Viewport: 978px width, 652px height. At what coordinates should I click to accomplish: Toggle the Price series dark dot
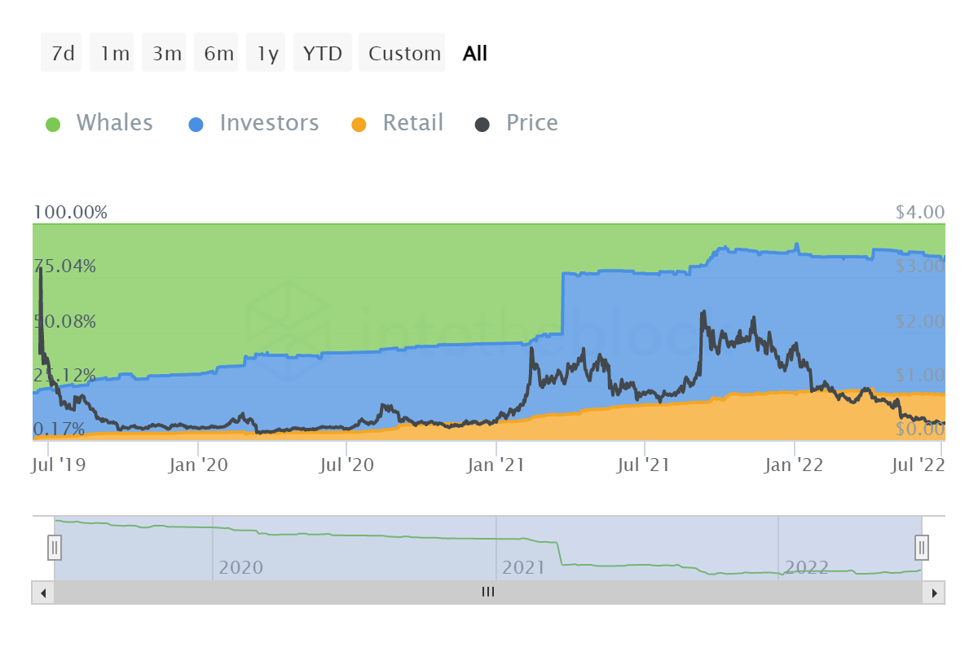point(482,125)
